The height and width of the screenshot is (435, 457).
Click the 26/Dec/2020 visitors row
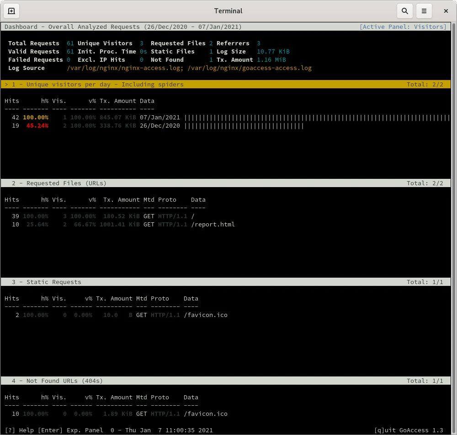pos(160,126)
